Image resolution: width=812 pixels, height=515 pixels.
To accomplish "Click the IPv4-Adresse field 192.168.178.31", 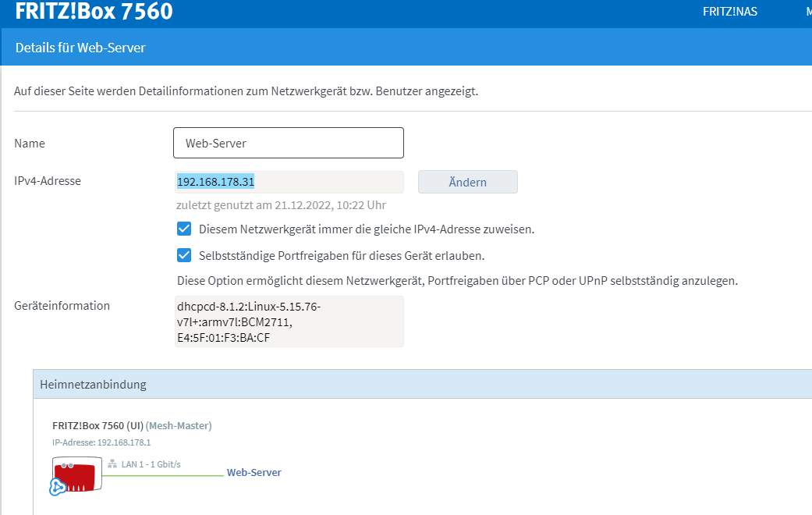I will (x=289, y=182).
